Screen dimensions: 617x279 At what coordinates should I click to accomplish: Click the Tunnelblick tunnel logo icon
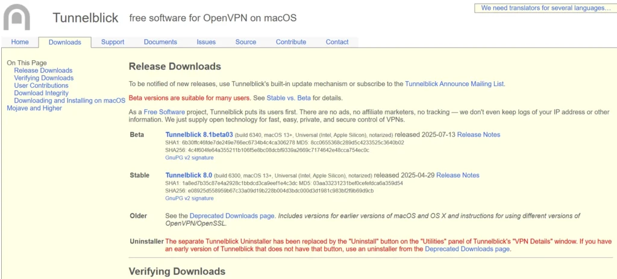pyautogui.click(x=16, y=17)
